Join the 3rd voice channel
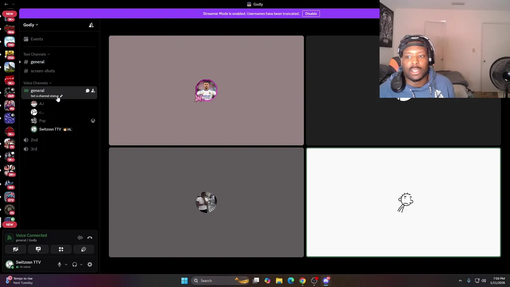The width and height of the screenshot is (510, 287). [59, 149]
